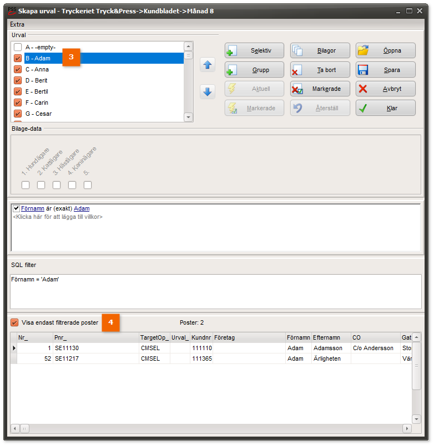434x446 pixels.
Task: Check the A - -empty- checkbox
Action: point(18,47)
